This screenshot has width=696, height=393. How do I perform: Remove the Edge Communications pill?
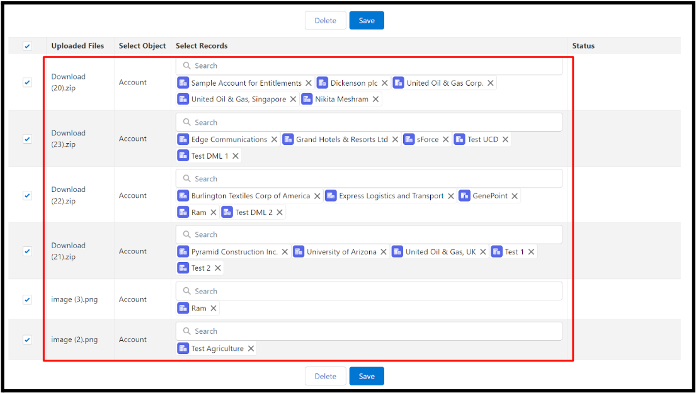[x=275, y=139]
